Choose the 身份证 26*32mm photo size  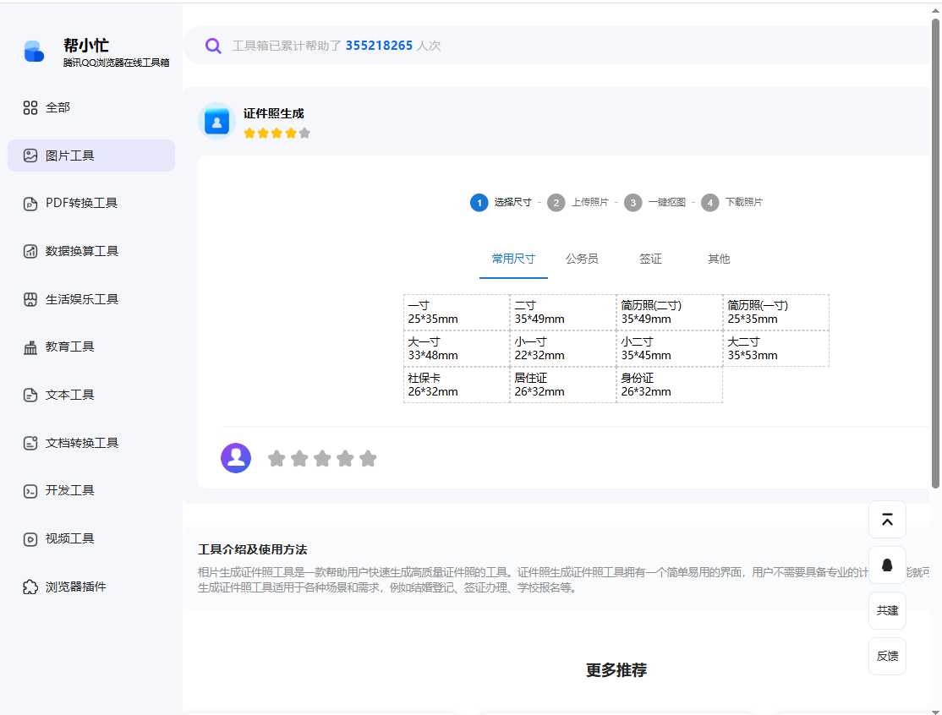pyautogui.click(x=669, y=385)
